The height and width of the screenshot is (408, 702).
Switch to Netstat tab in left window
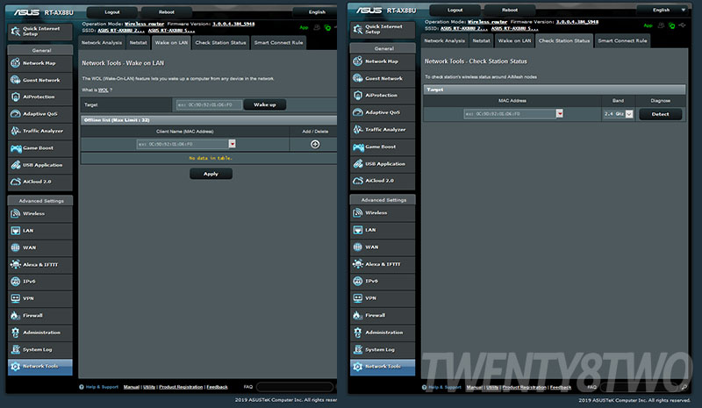pos(139,42)
